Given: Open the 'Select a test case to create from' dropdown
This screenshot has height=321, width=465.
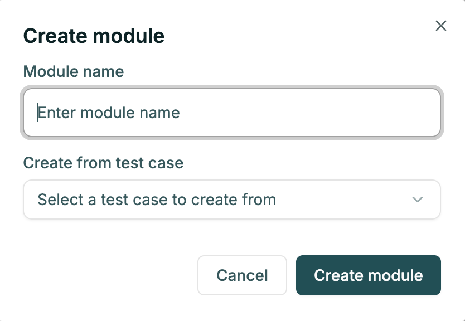Looking at the screenshot, I should [232, 200].
